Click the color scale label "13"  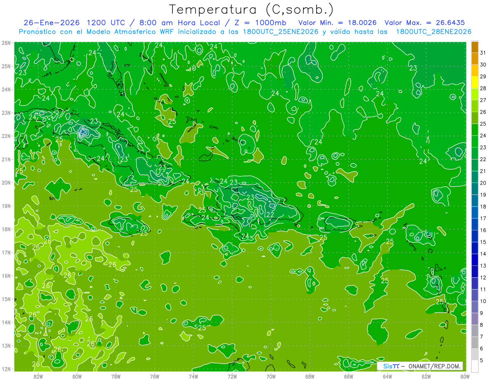click(483, 266)
